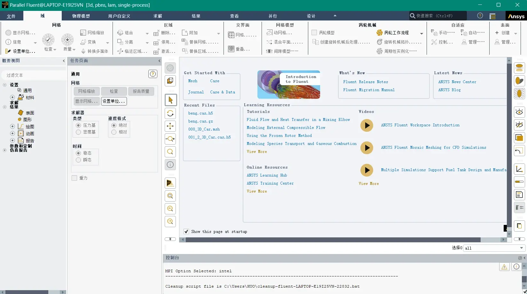
Task: Click the 质量 mesh quality icon in ribbon
Action: [x=67, y=40]
